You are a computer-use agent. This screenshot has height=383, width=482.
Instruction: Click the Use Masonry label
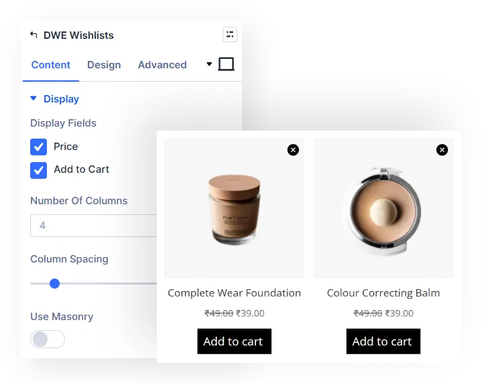tap(62, 317)
